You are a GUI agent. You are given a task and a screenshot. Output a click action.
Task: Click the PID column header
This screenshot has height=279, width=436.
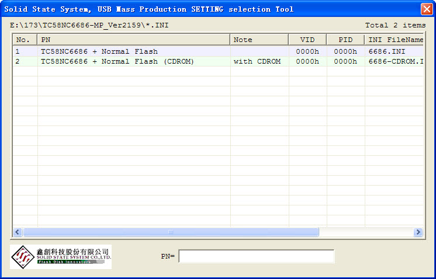tap(345, 40)
